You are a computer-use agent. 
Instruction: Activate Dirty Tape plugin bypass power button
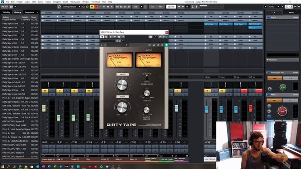point(102,37)
